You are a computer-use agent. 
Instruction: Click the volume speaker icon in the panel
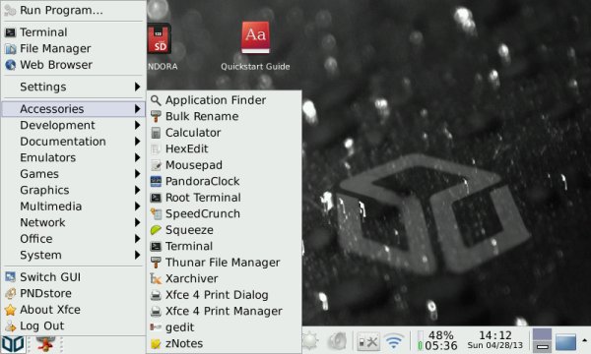point(337,341)
